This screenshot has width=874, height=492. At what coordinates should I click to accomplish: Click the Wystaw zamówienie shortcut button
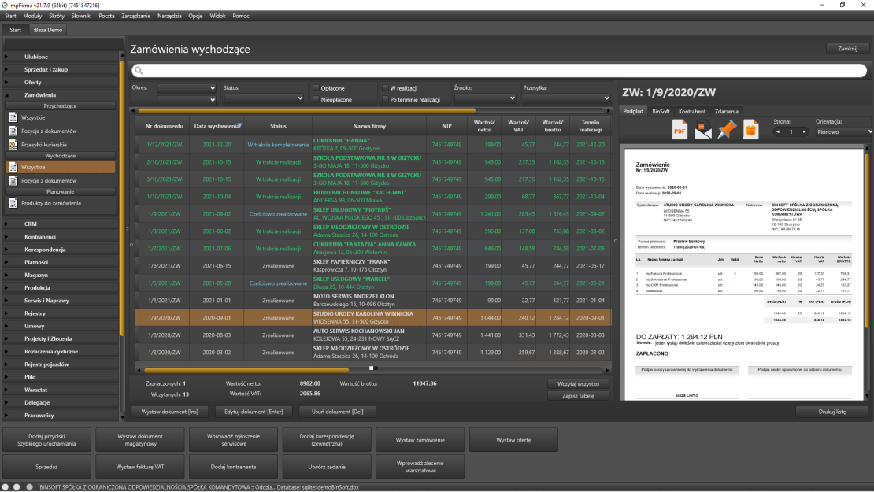point(420,440)
